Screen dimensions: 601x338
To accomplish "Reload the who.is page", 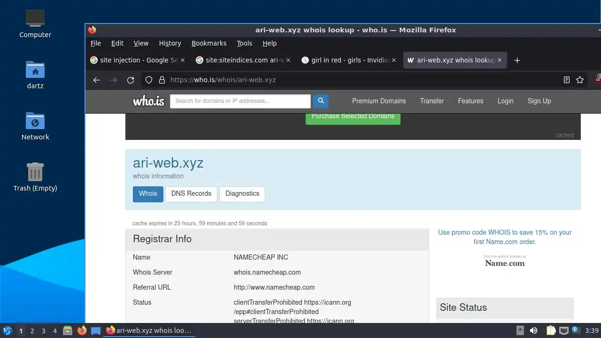I will pos(131,80).
